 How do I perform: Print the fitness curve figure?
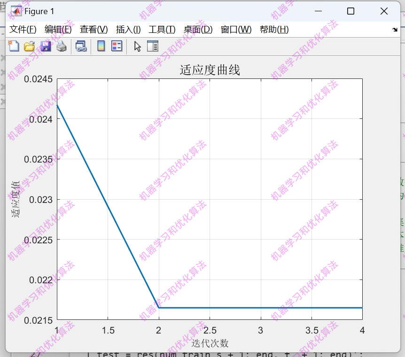pyautogui.click(x=61, y=46)
